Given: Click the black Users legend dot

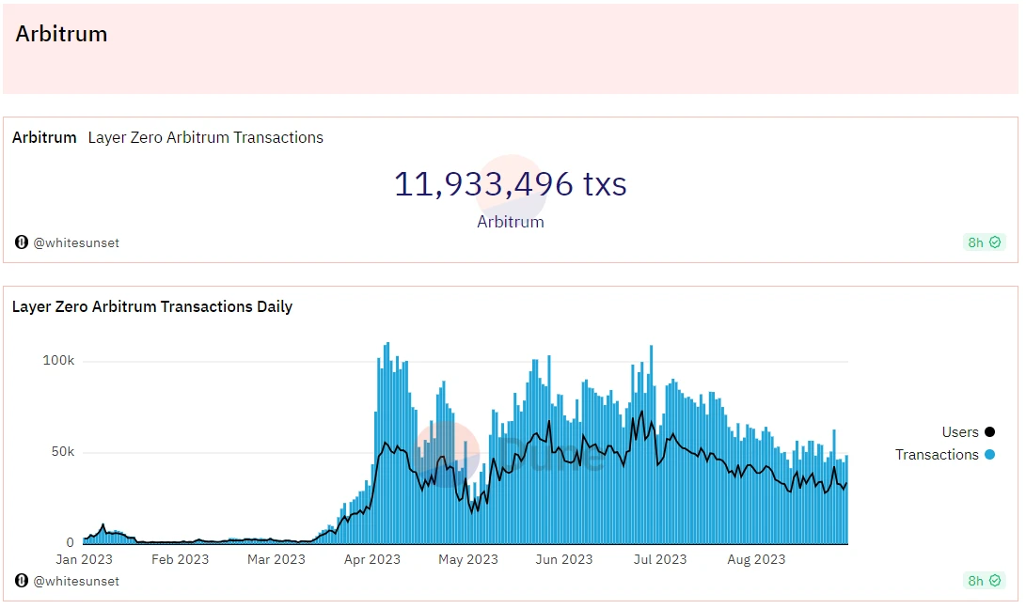Looking at the screenshot, I should click(989, 431).
